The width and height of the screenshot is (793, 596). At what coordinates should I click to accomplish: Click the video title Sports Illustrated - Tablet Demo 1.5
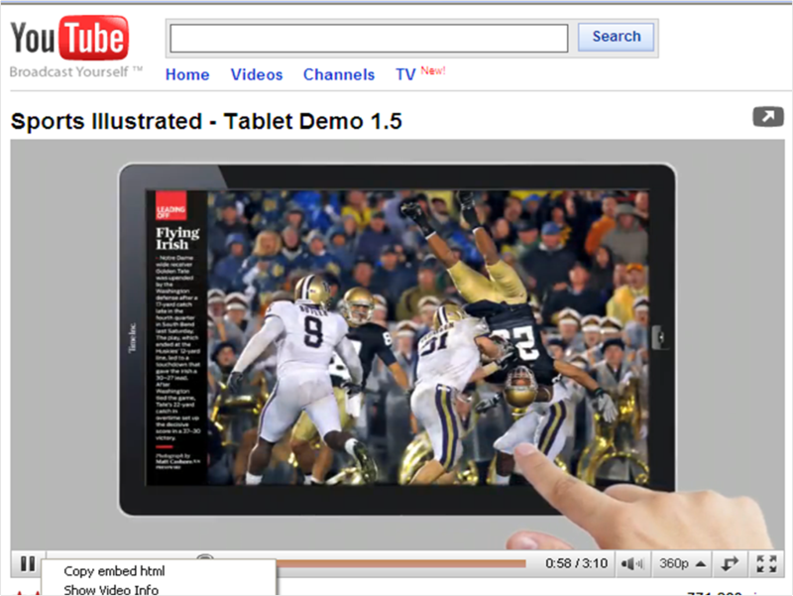[206, 121]
